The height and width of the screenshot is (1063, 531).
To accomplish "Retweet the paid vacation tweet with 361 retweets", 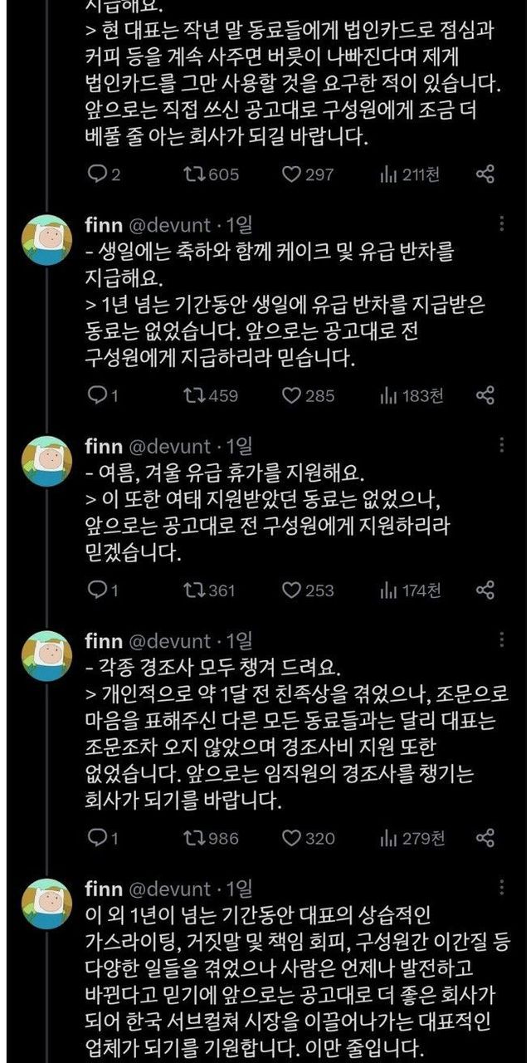I will [190, 590].
